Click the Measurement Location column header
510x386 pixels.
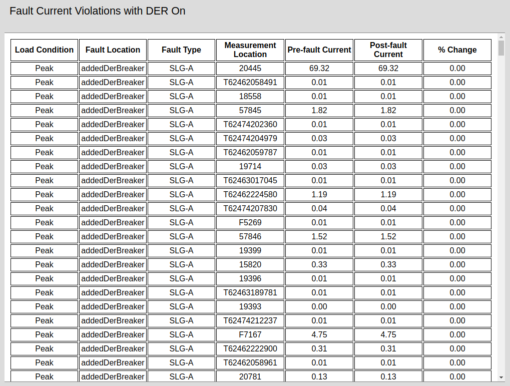250,50
